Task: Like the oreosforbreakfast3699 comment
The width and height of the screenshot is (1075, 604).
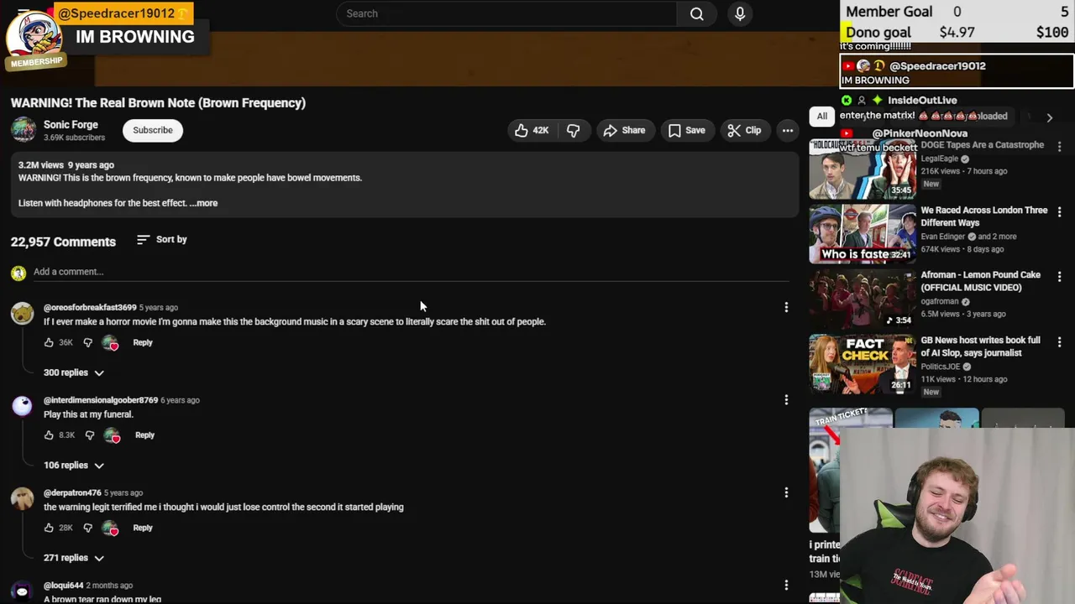Action: pyautogui.click(x=49, y=342)
